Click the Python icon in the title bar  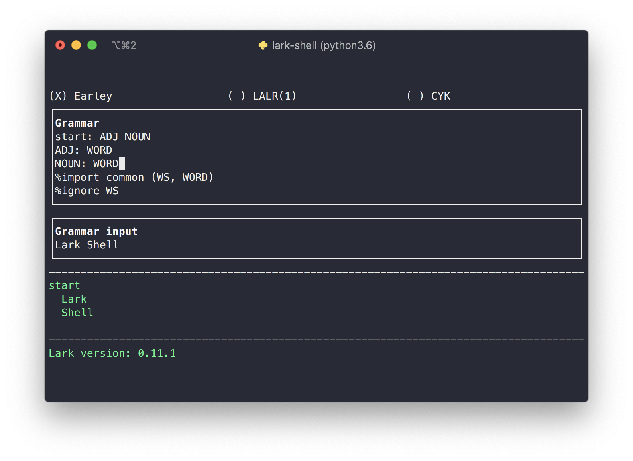tap(263, 45)
